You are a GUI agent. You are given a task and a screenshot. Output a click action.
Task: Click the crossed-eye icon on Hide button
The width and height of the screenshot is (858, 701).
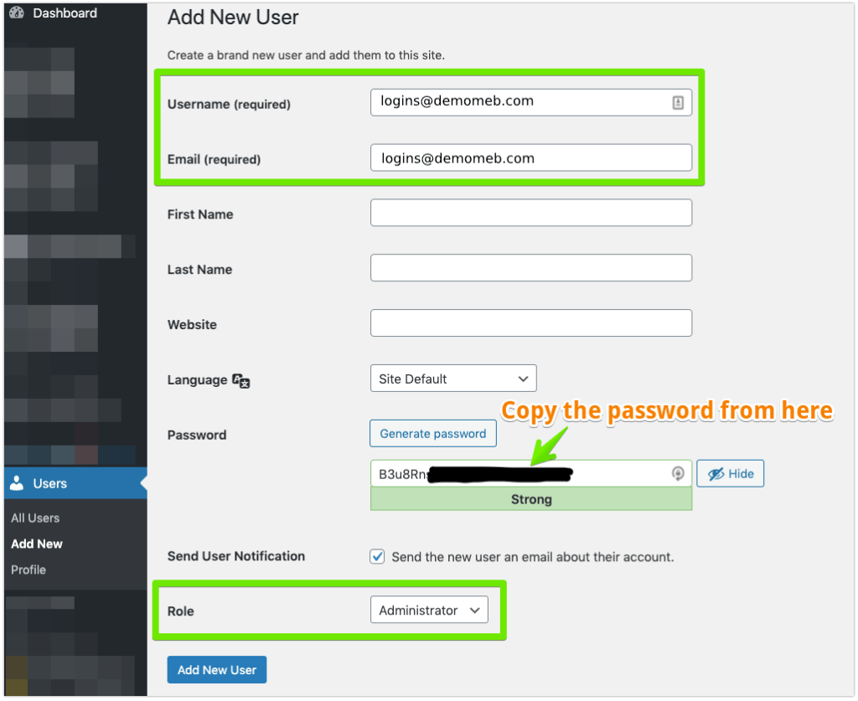pyautogui.click(x=716, y=474)
